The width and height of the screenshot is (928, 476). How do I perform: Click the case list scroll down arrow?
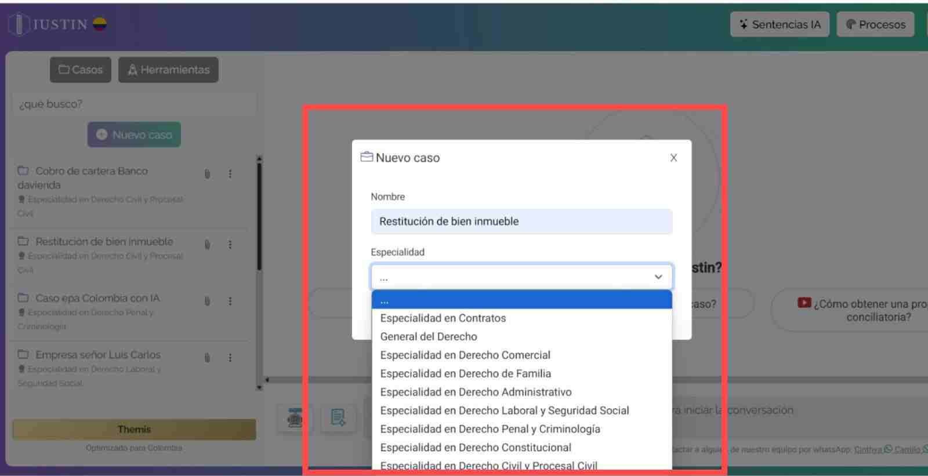pos(259,387)
